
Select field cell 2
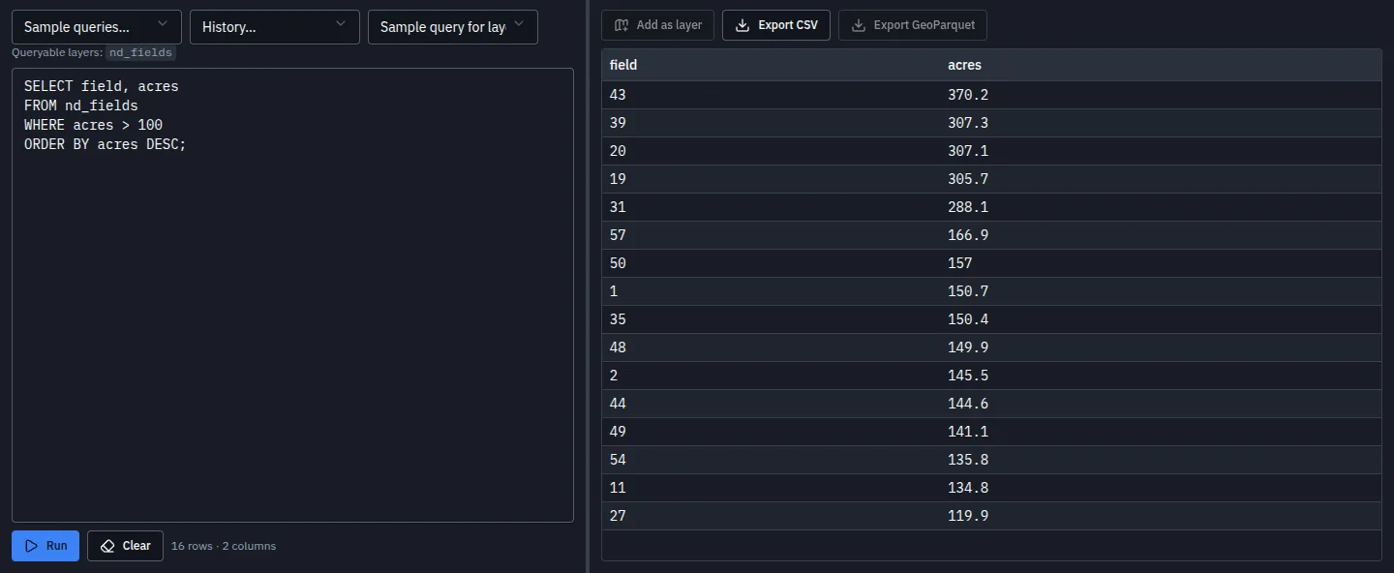pos(771,376)
